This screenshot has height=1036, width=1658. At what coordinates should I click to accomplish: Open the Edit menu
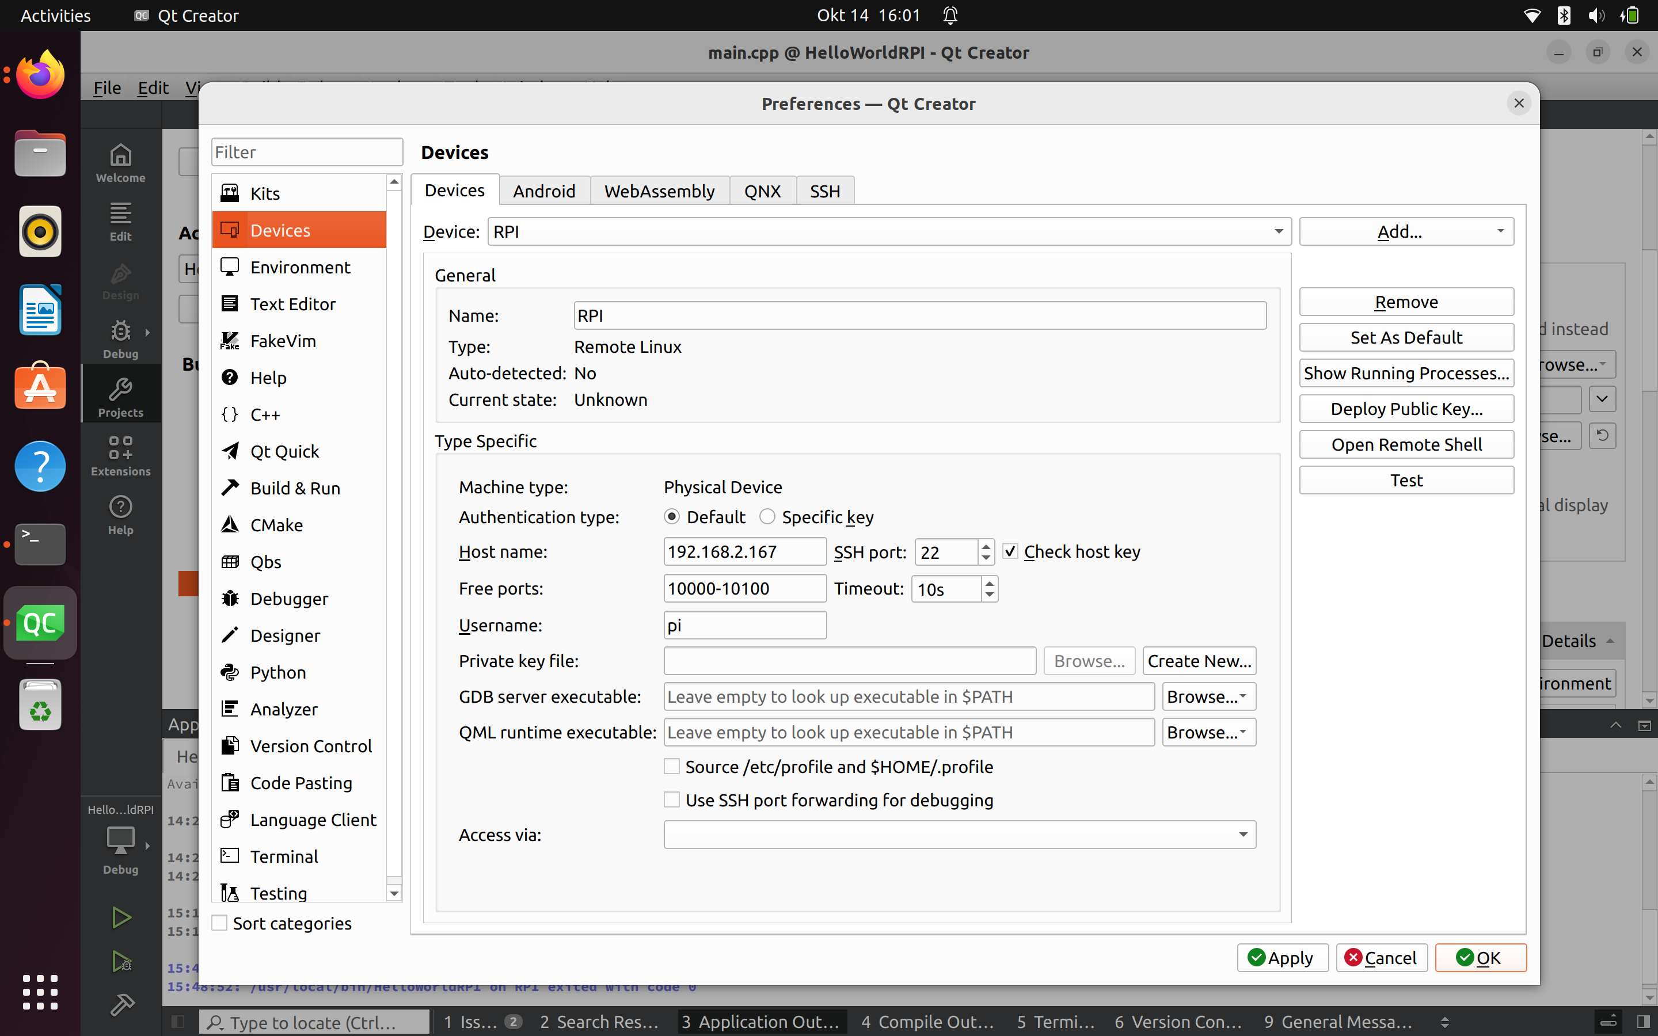coord(153,87)
